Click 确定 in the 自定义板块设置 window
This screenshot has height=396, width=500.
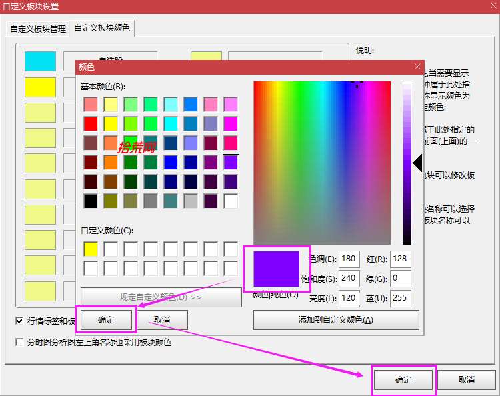pos(403,380)
